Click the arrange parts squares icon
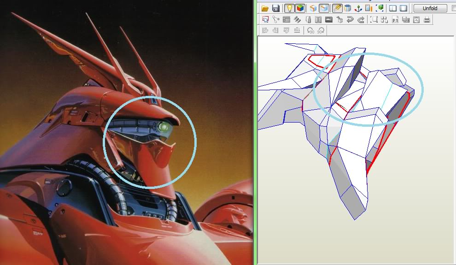 [x=384, y=19]
